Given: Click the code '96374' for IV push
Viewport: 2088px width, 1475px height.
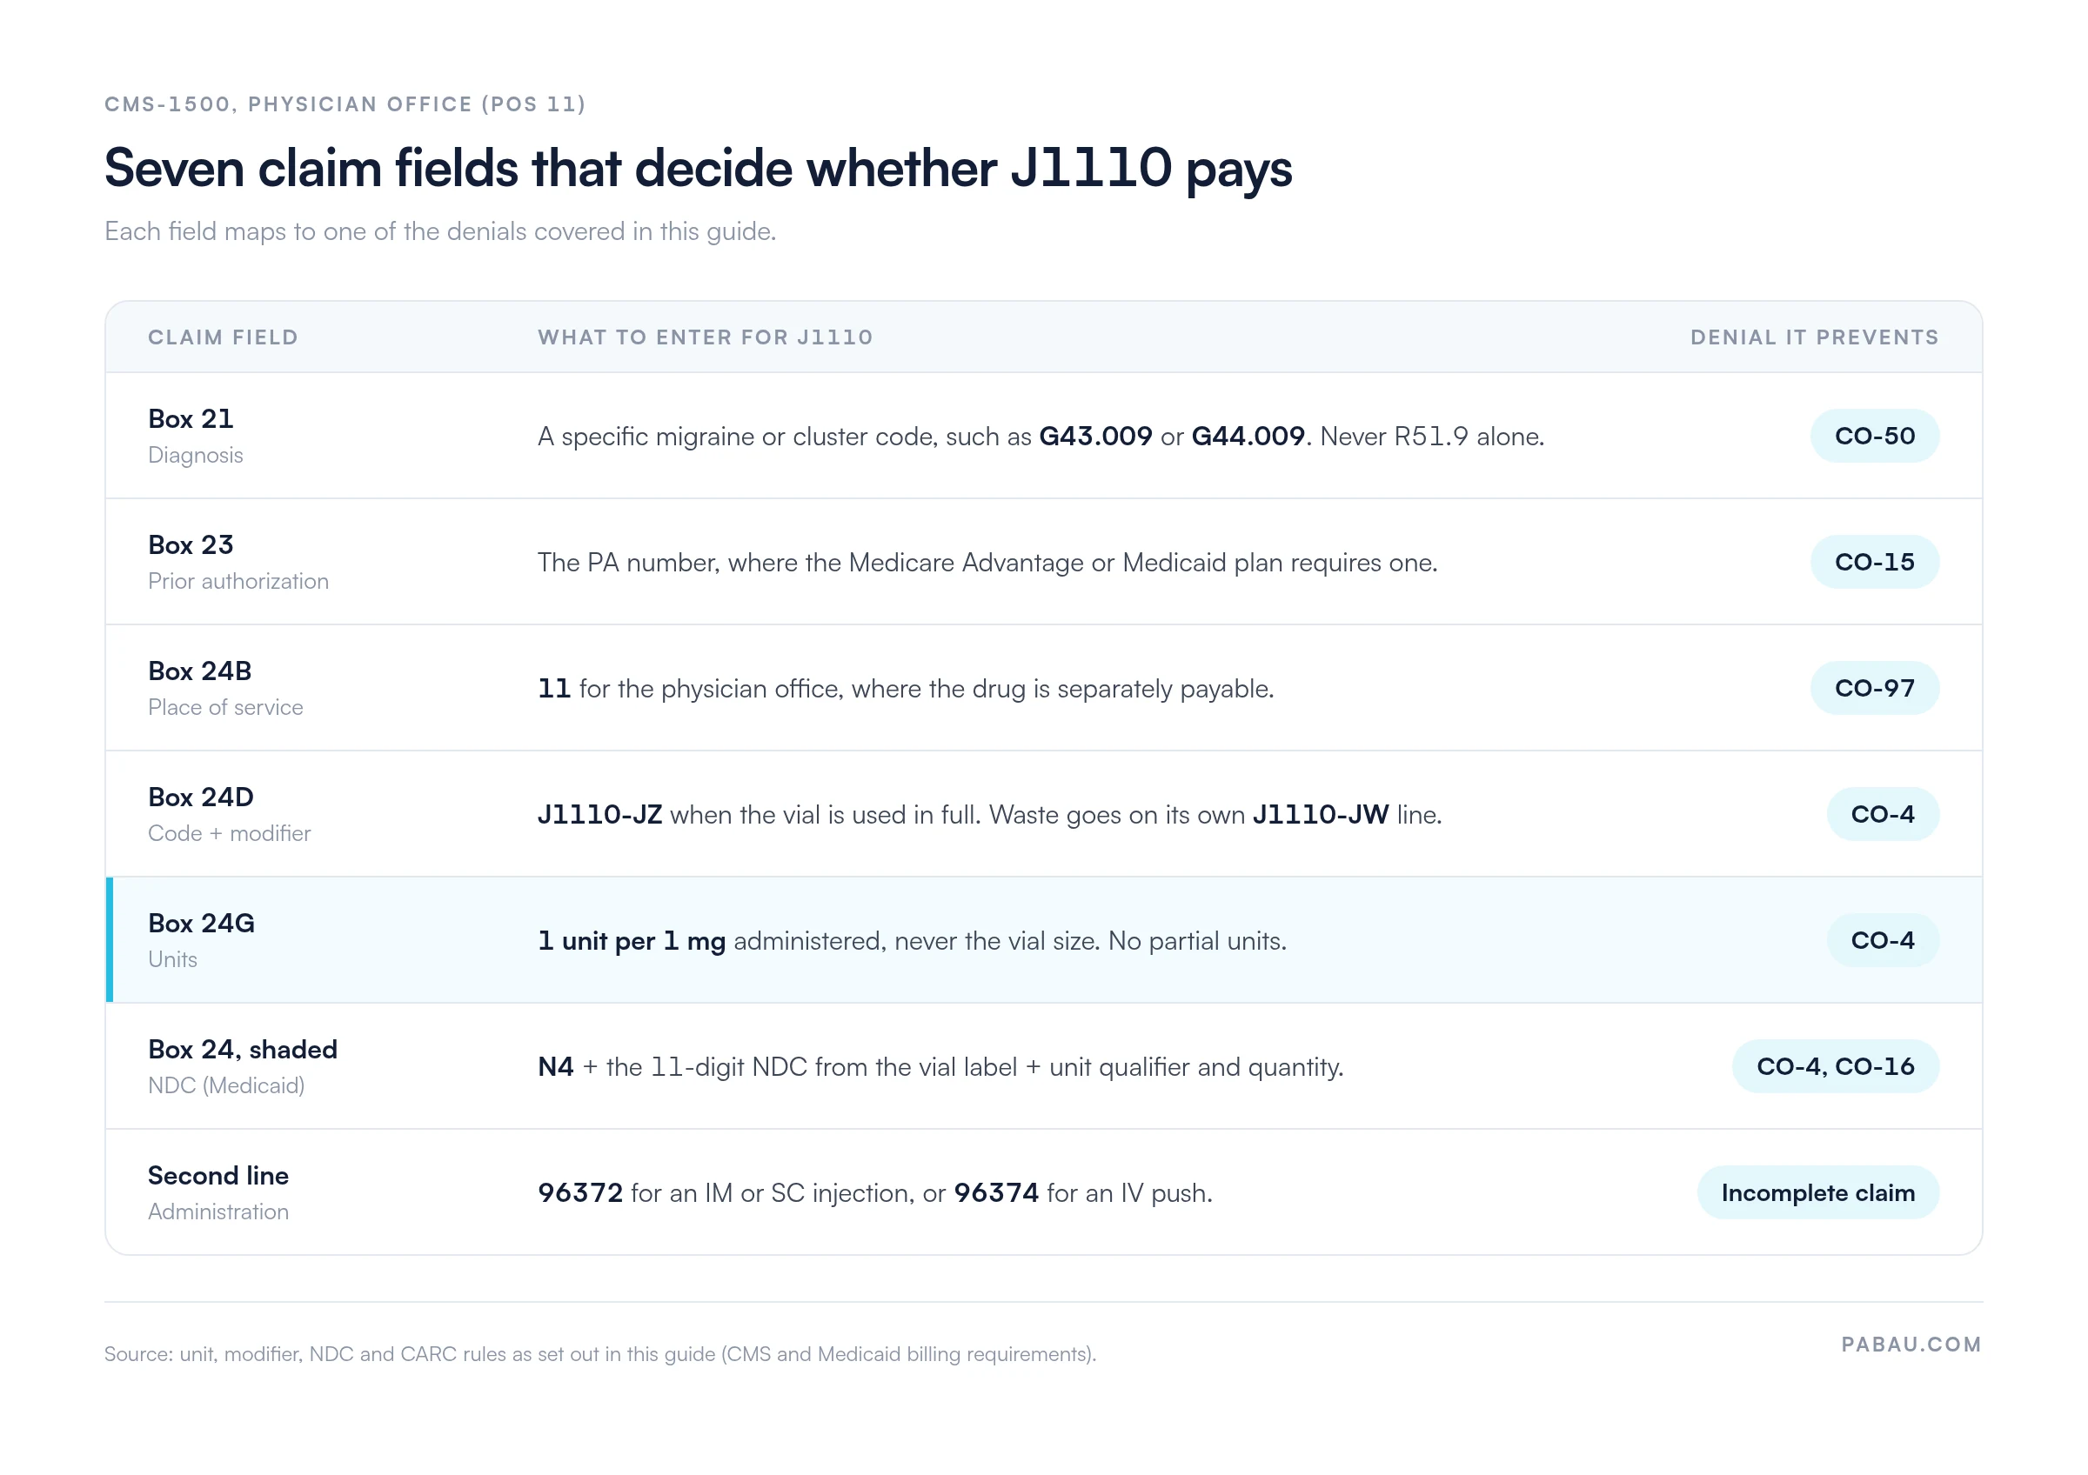Looking at the screenshot, I should (x=996, y=1194).
